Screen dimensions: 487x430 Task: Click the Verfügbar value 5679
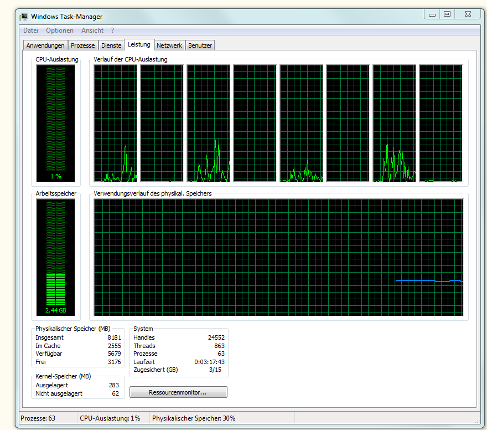click(115, 354)
